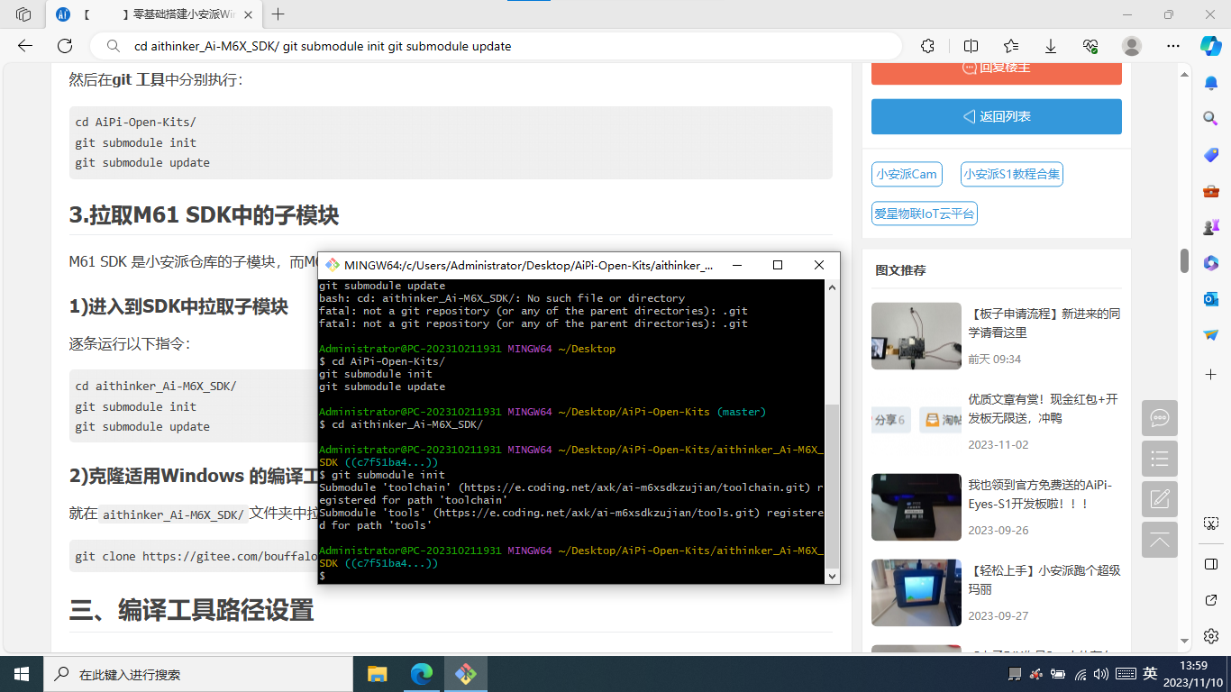Open the Edge extensions puzzle icon
Viewport: 1231px width, 692px height.
click(x=927, y=46)
